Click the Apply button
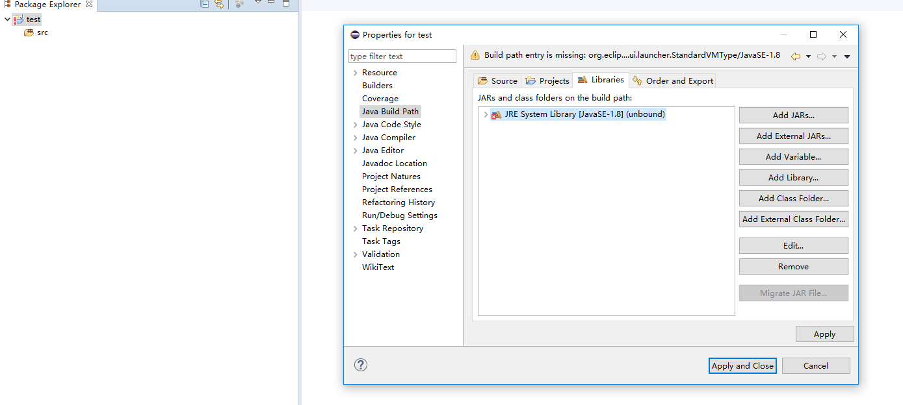The image size is (903, 405). tap(824, 334)
